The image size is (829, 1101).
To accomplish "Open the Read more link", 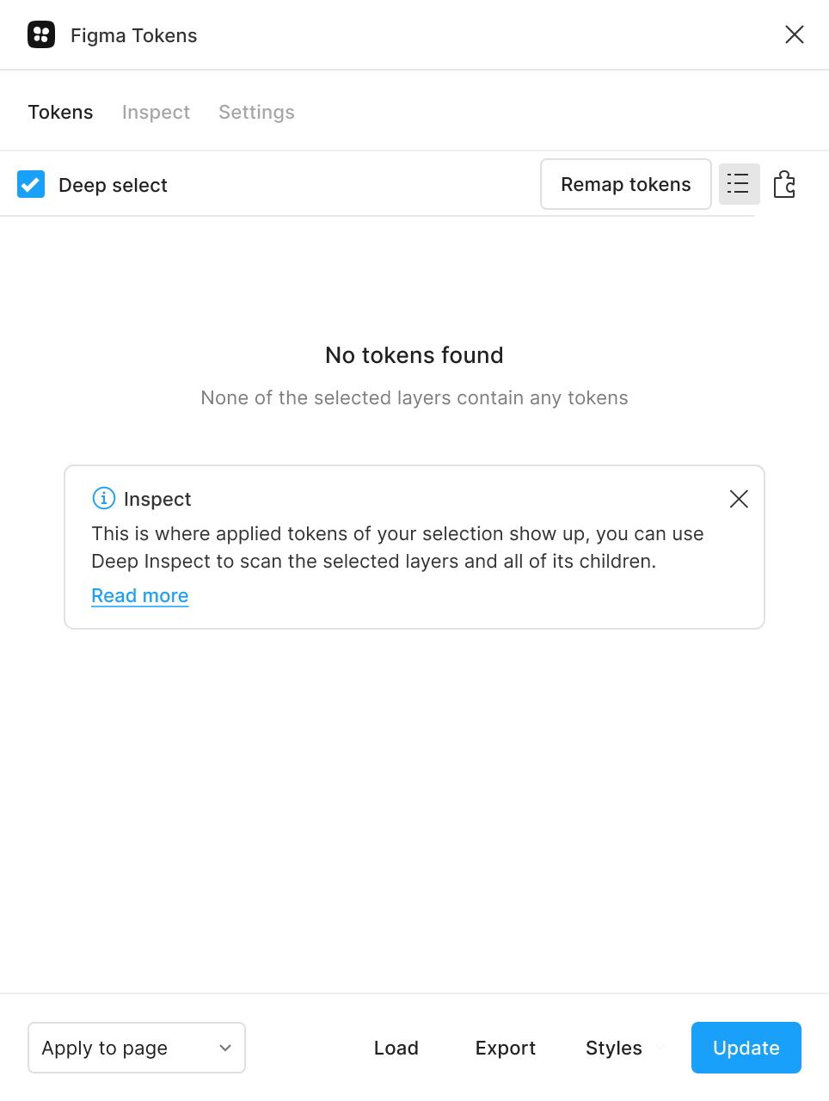I will (139, 595).
